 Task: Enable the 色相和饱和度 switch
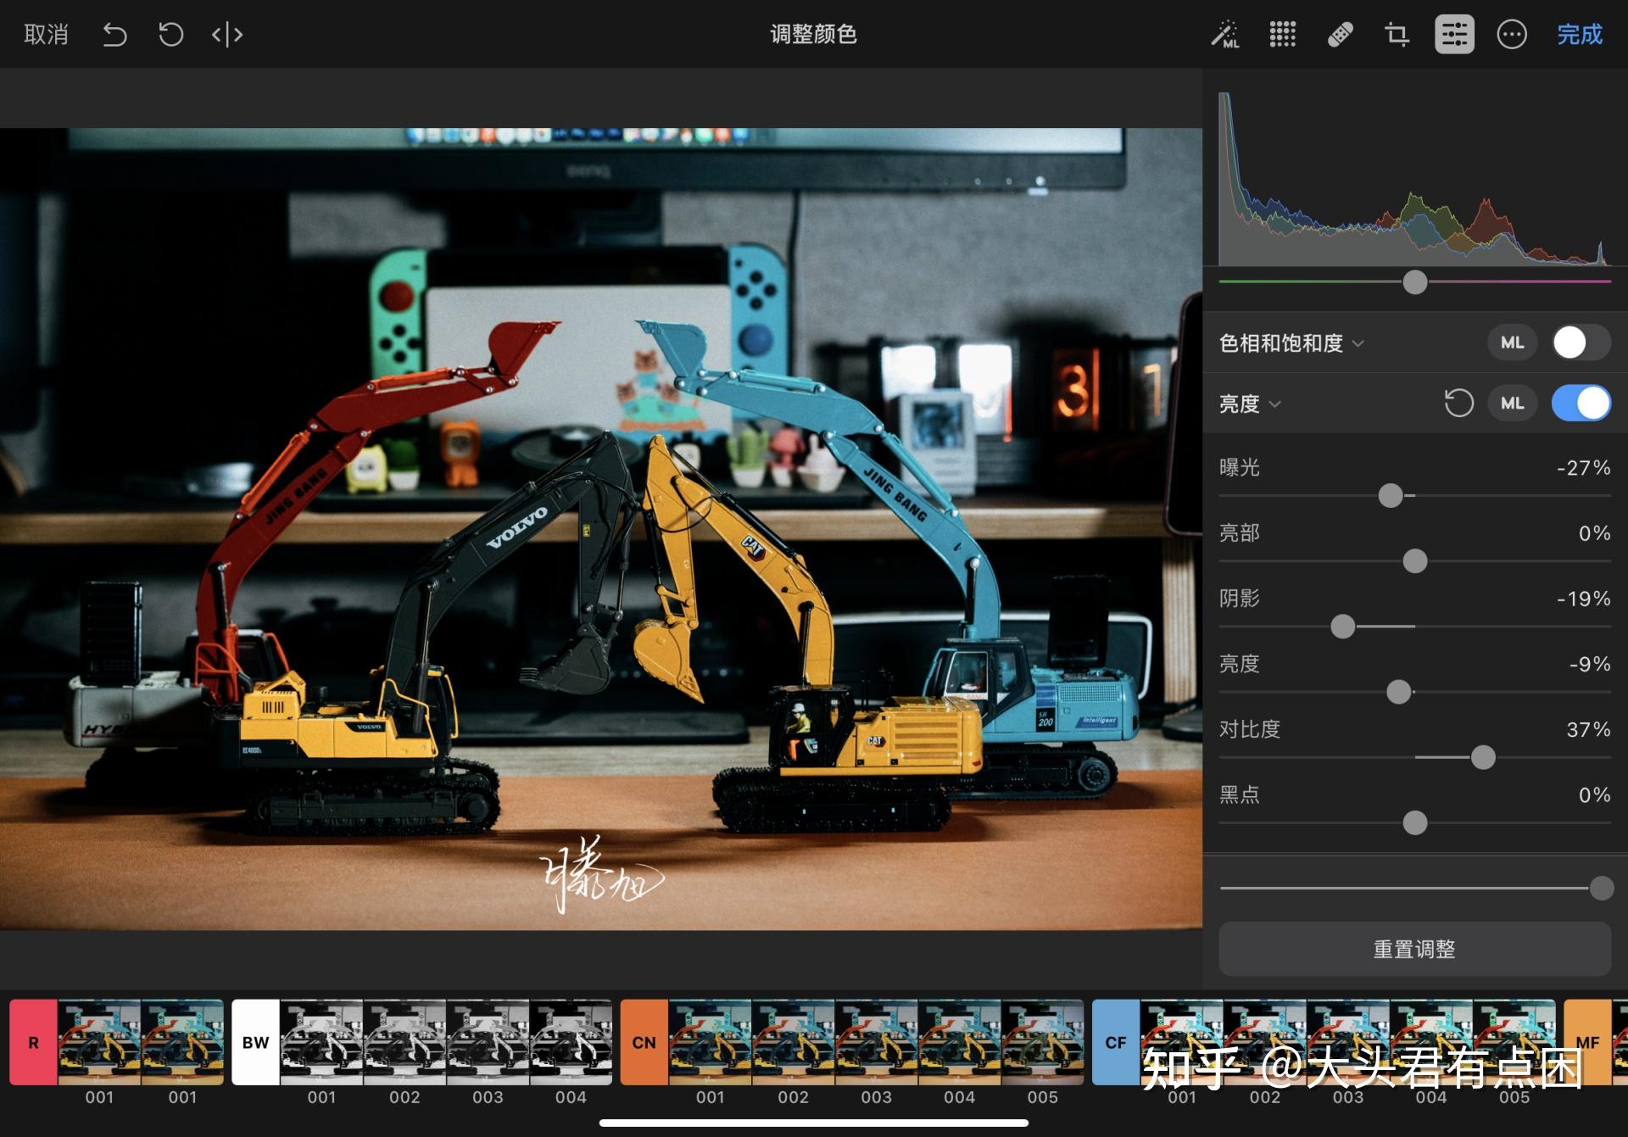coord(1581,343)
